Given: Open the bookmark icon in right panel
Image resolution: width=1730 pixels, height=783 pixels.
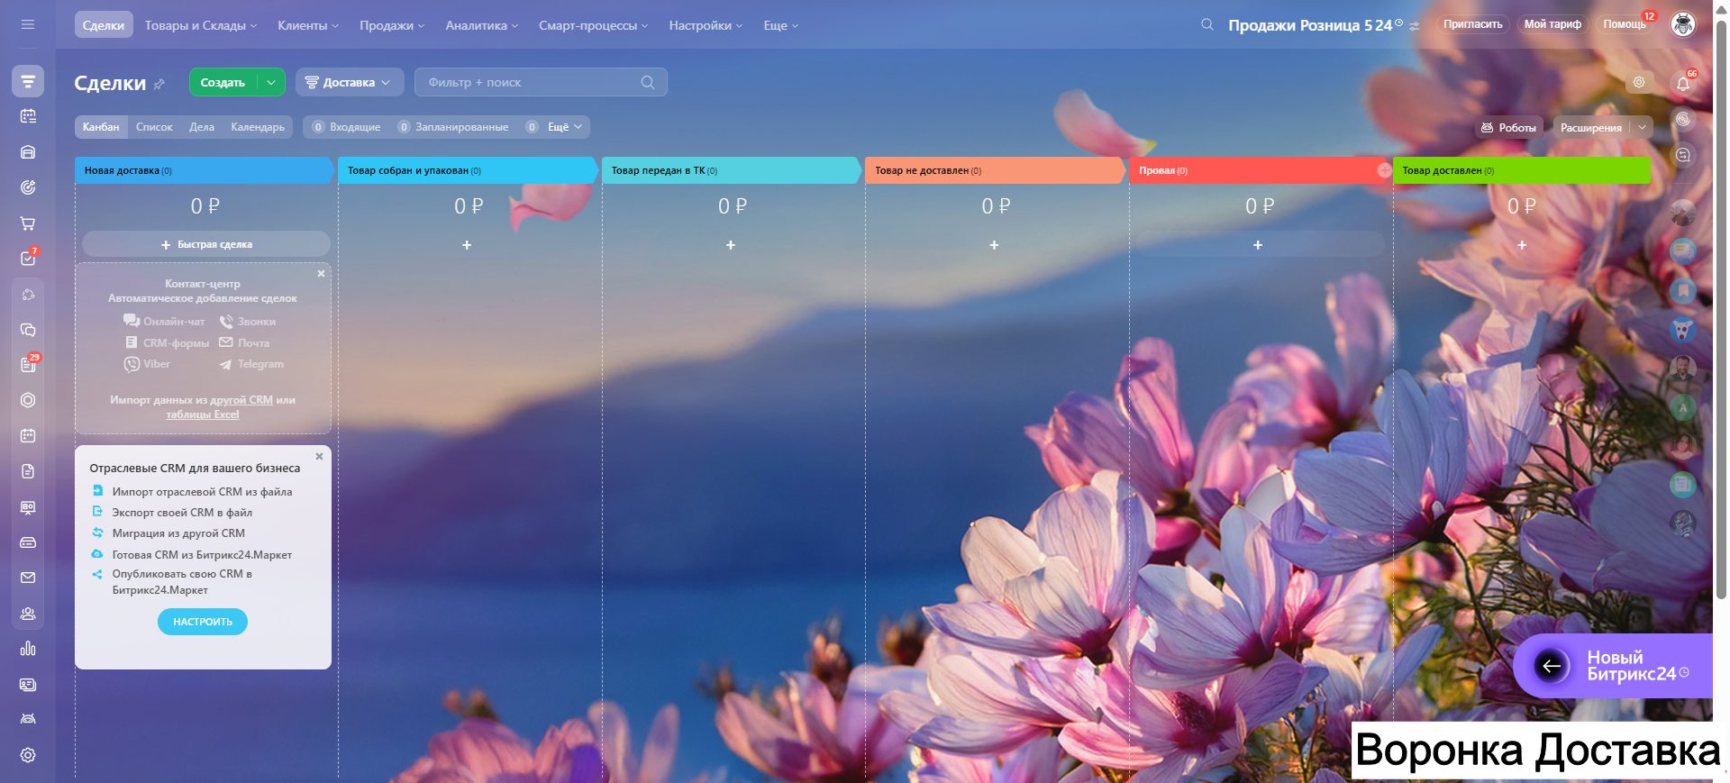Looking at the screenshot, I should pos(1683,291).
